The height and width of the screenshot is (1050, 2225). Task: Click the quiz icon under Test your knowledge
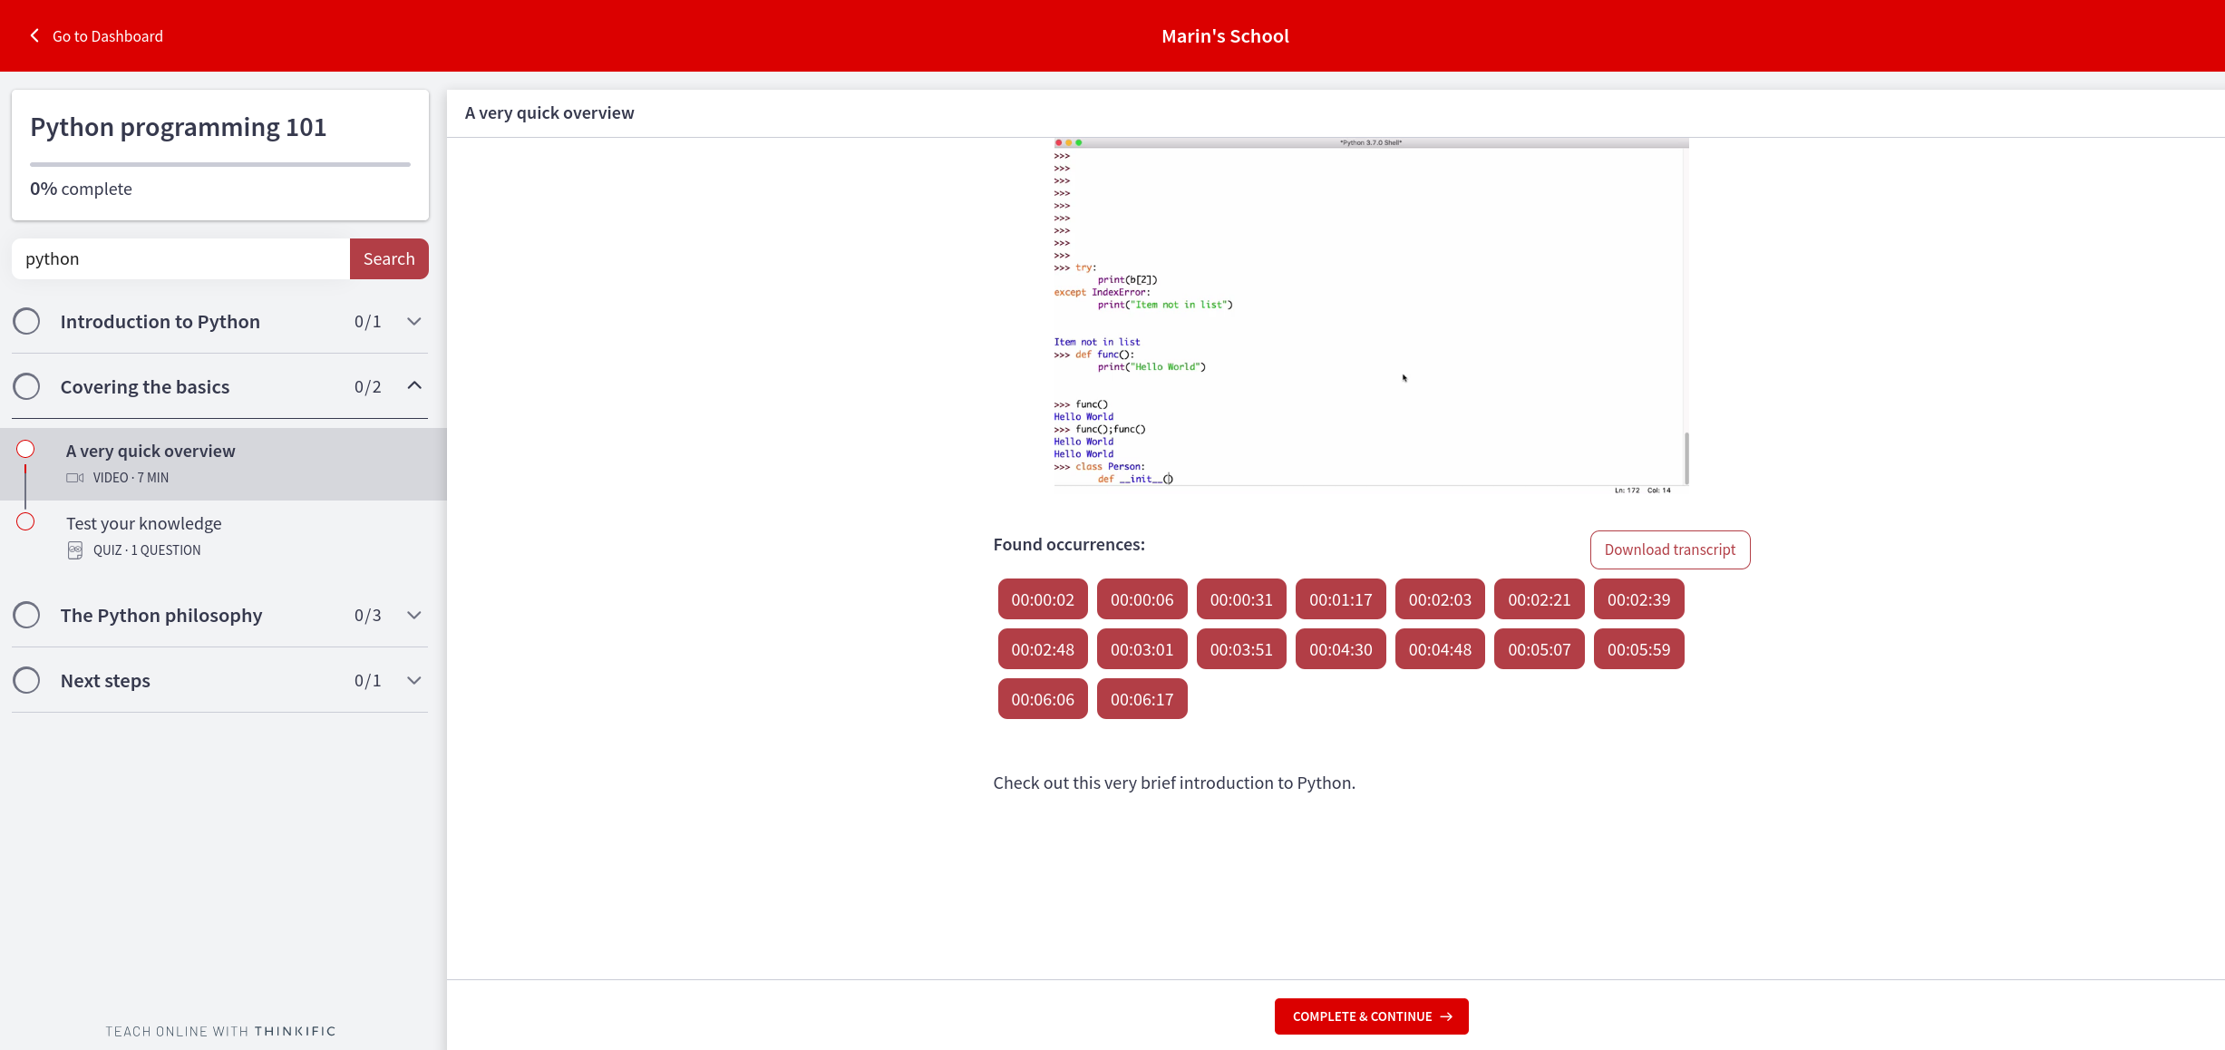point(75,550)
